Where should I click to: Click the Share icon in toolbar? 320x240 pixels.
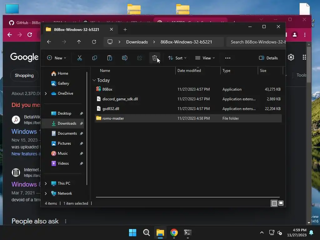[x=140, y=58]
